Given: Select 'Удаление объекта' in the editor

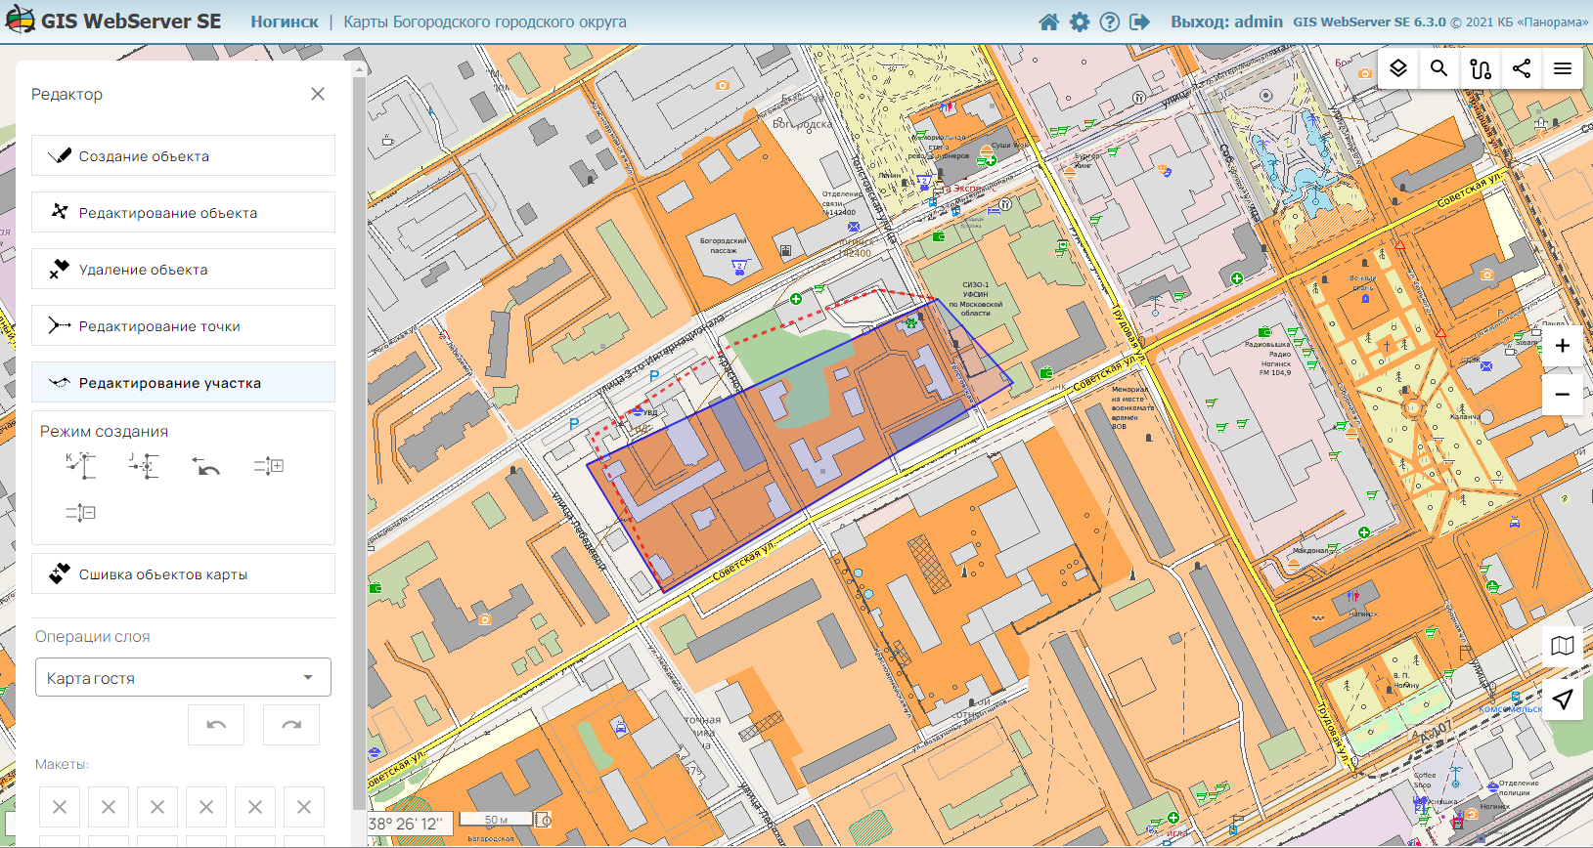Looking at the screenshot, I should pyautogui.click(x=183, y=270).
